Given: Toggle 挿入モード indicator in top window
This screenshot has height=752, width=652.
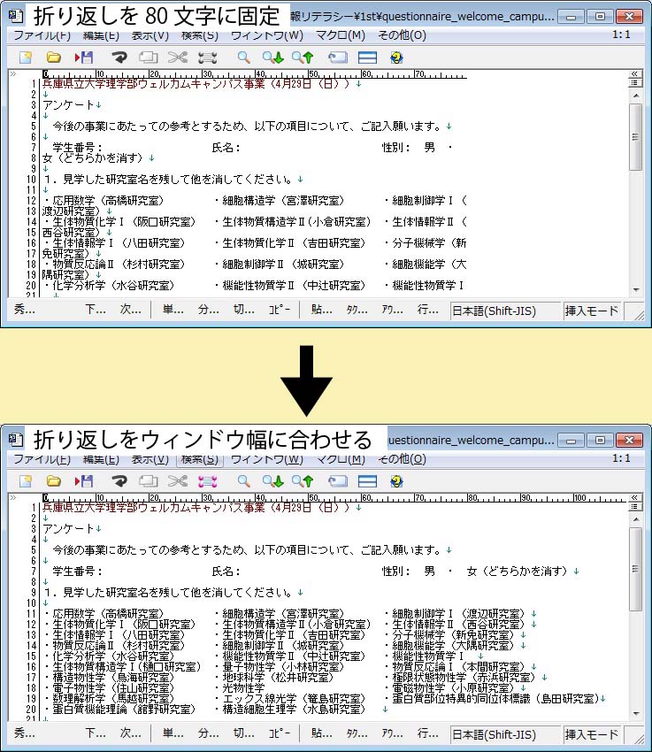Looking at the screenshot, I should [592, 311].
